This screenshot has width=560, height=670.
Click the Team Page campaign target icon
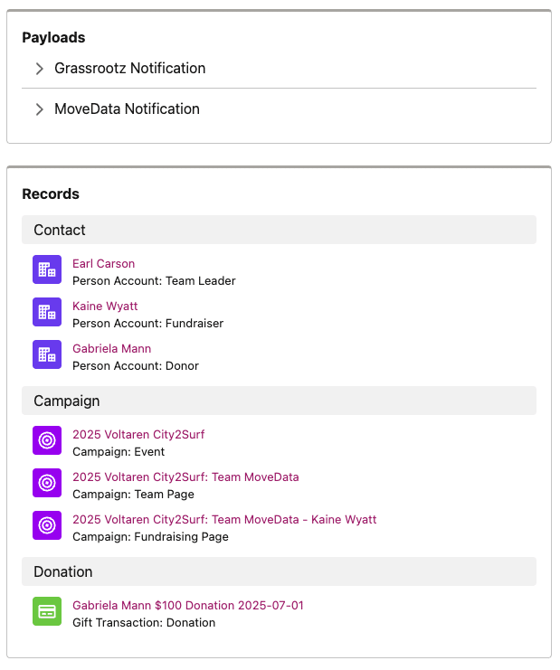pyautogui.click(x=47, y=483)
